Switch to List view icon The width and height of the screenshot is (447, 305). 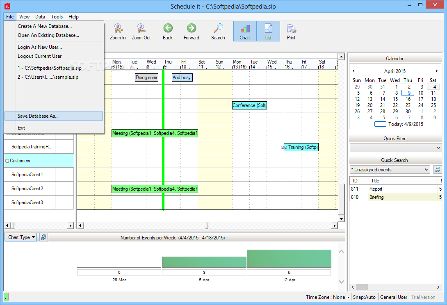tap(268, 31)
